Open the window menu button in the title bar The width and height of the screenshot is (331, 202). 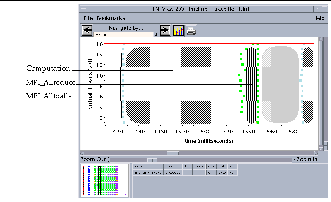(x=83, y=9)
